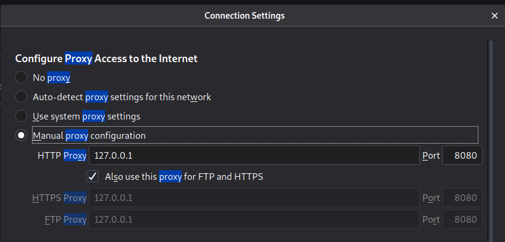Choose Auto-detect proxy settings for this network
Screen dimensions: 505x242
pos(21,97)
